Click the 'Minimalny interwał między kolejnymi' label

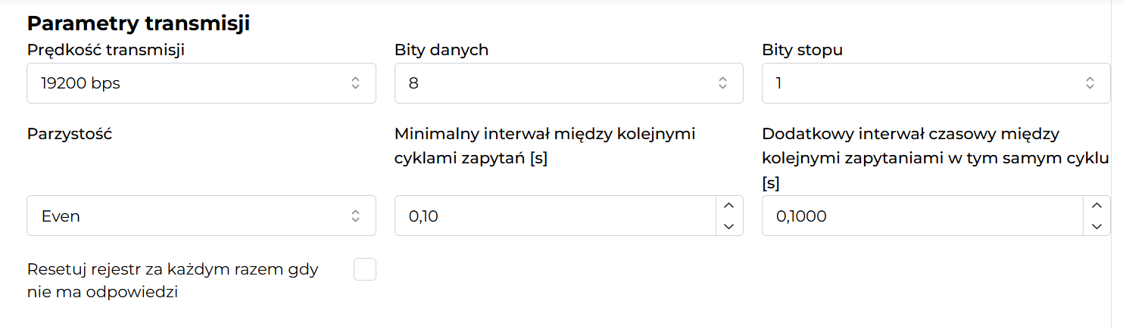[x=544, y=134]
